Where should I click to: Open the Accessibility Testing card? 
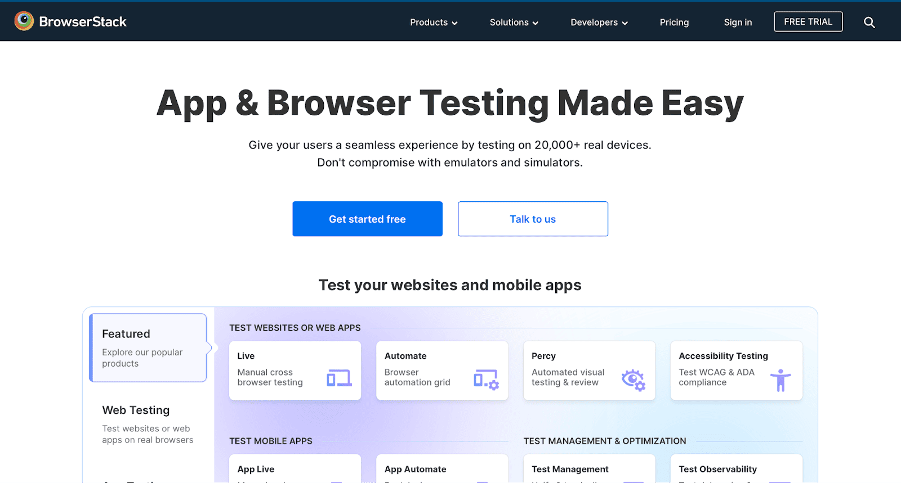[737, 371]
